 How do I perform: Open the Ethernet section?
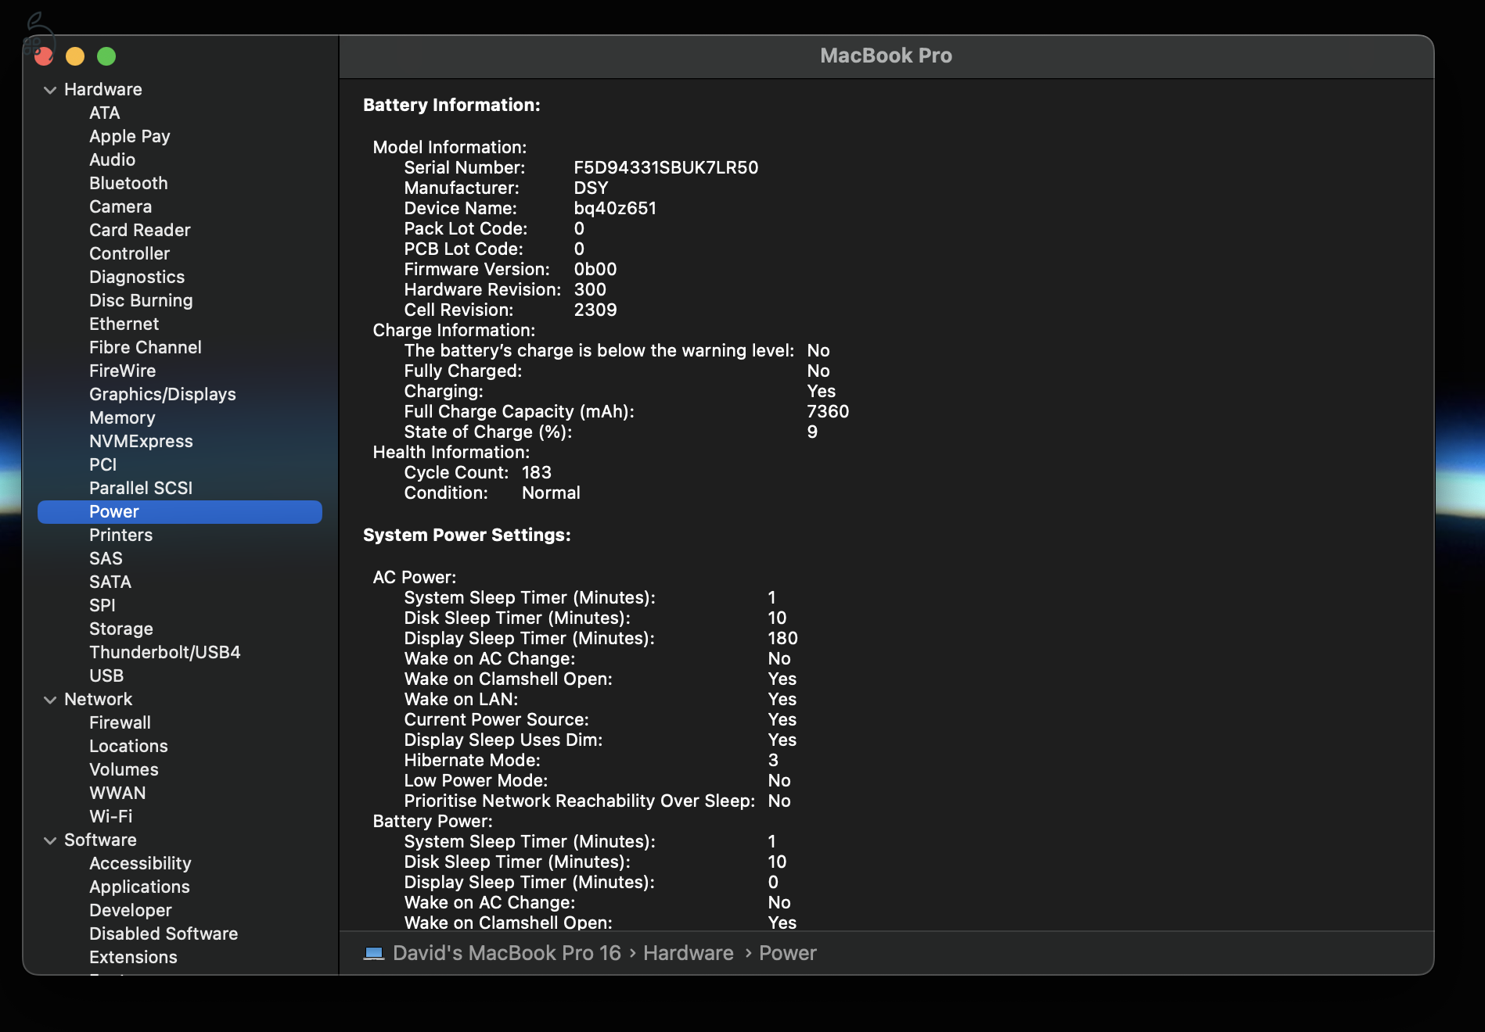coord(124,324)
